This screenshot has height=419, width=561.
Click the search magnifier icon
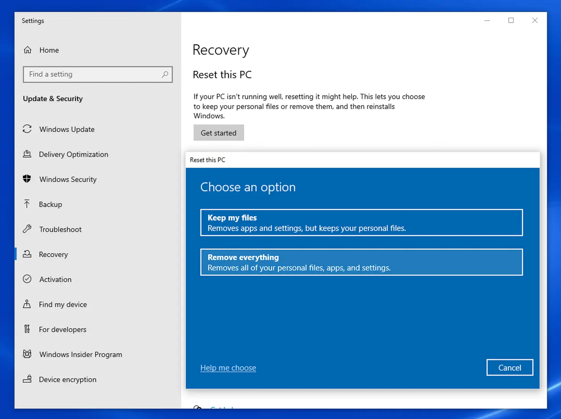click(165, 74)
